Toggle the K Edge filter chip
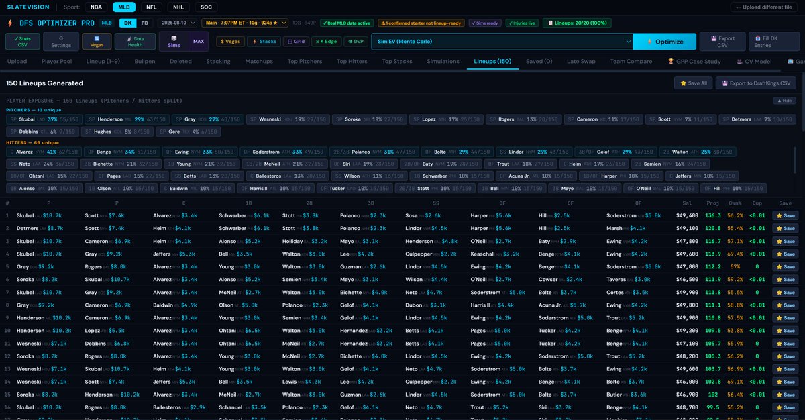This screenshot has width=805, height=420. (x=327, y=42)
